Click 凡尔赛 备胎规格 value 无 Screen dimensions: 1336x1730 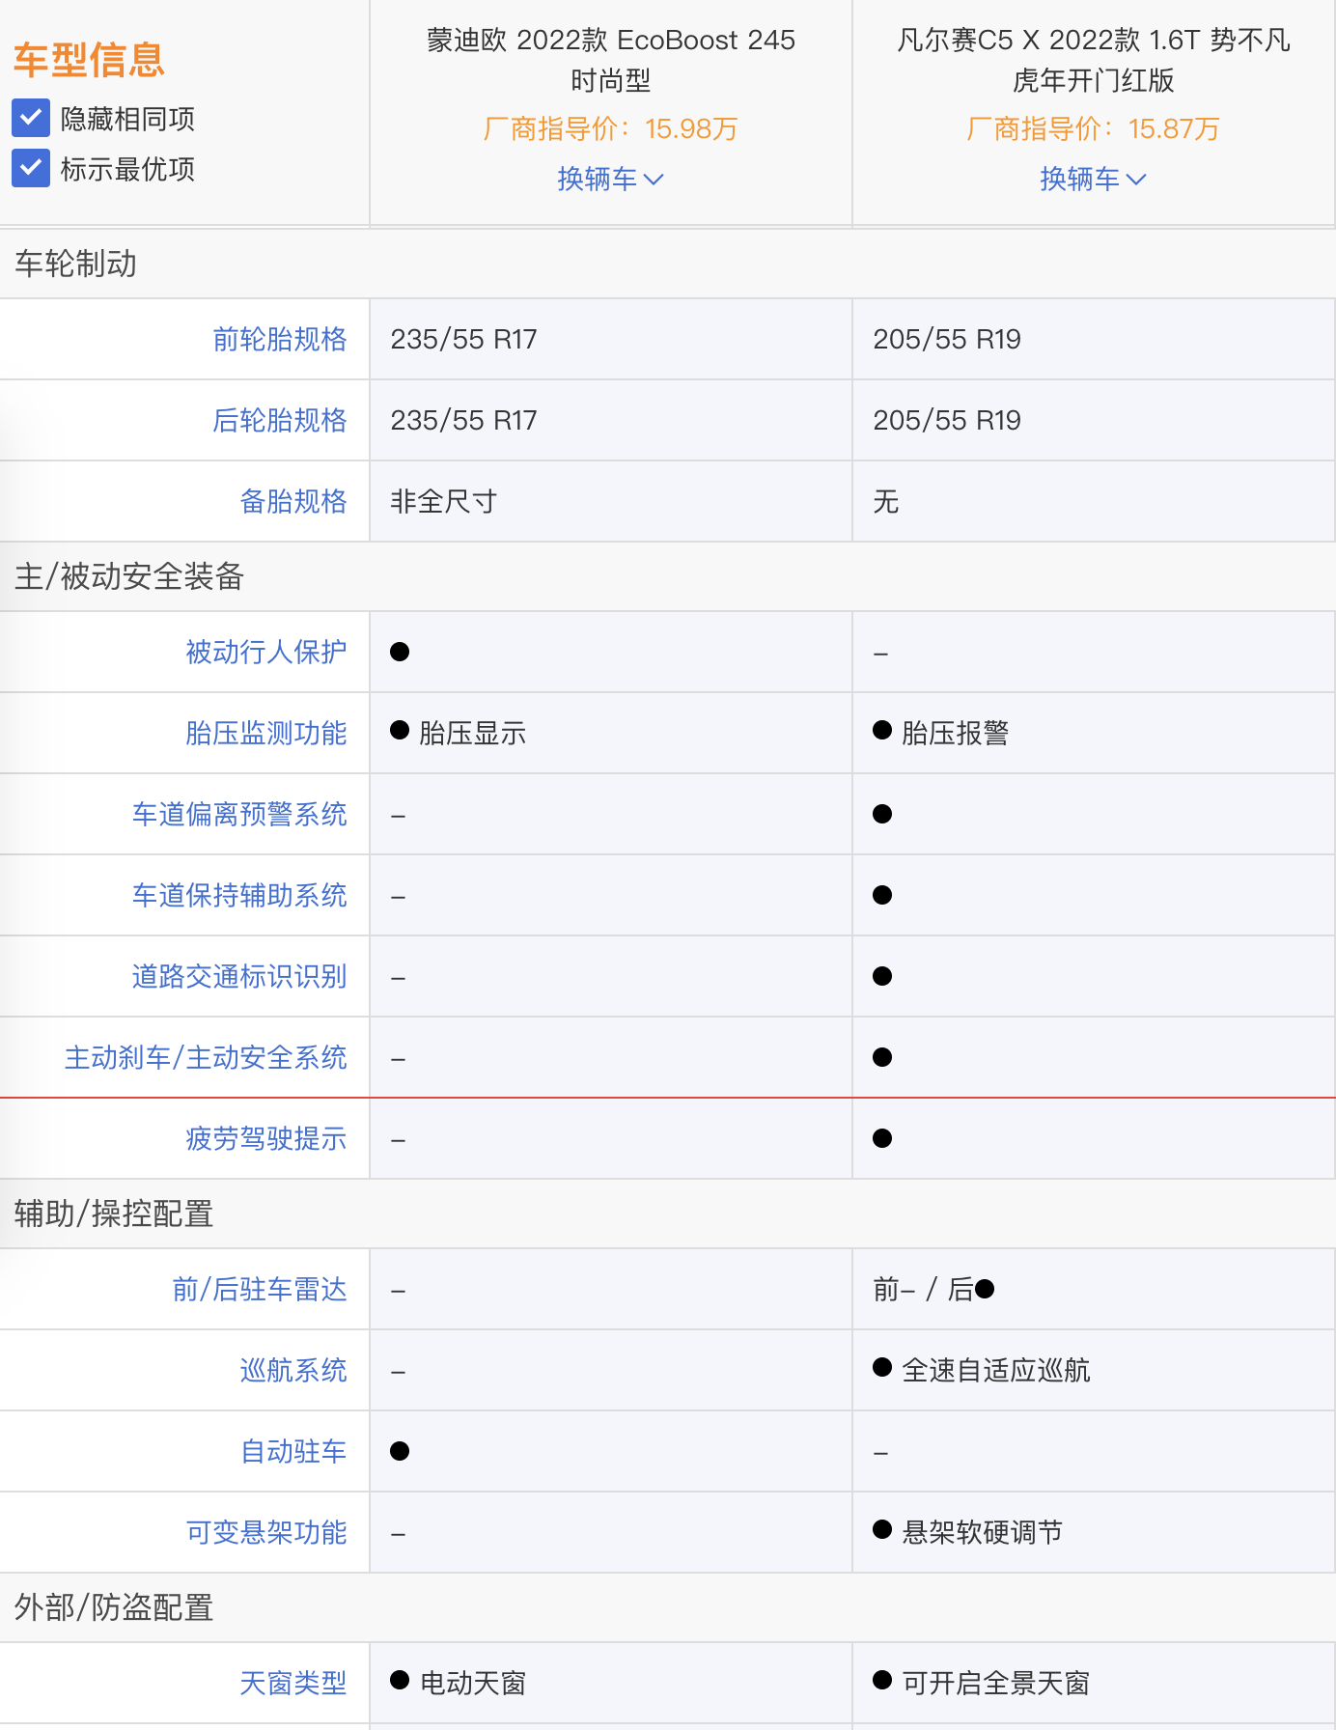pos(886,501)
